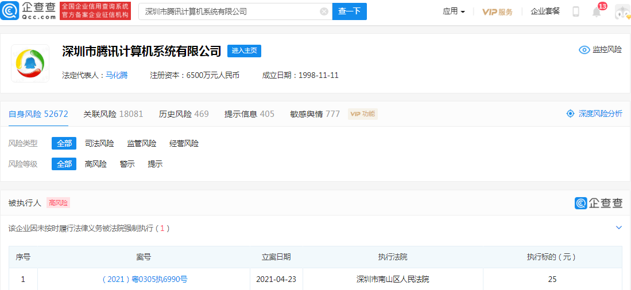Click the red official credit agency banner
631x290 pixels.
coord(95,11)
